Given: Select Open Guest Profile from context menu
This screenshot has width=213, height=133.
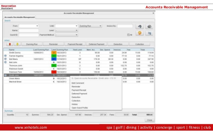Looking at the screenshot, I should [x=79, y=108].
